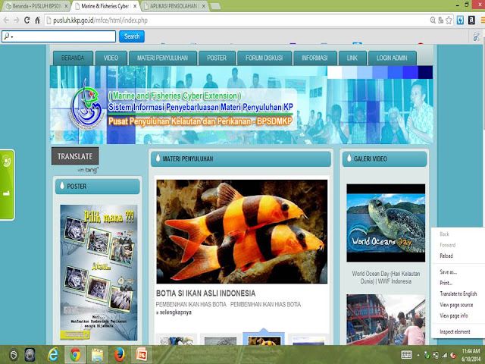Open the MATERI PENYULUHAN navigation tab
The width and height of the screenshot is (485, 364).
(163, 58)
